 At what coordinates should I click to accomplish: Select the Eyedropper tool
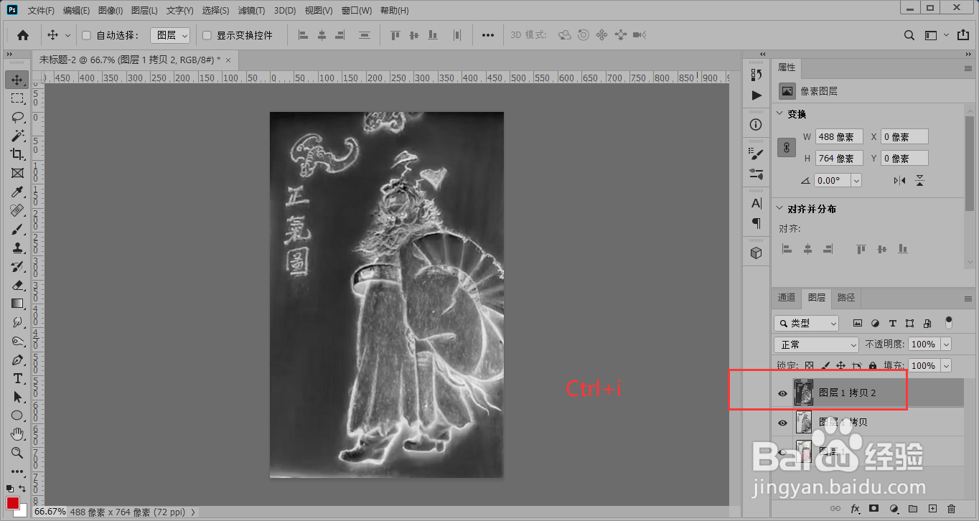pyautogui.click(x=17, y=192)
